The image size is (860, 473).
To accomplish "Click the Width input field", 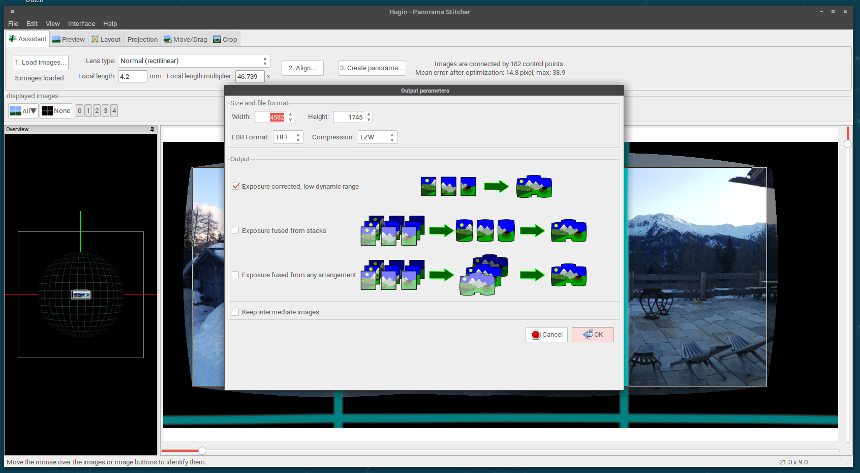I will tap(271, 117).
